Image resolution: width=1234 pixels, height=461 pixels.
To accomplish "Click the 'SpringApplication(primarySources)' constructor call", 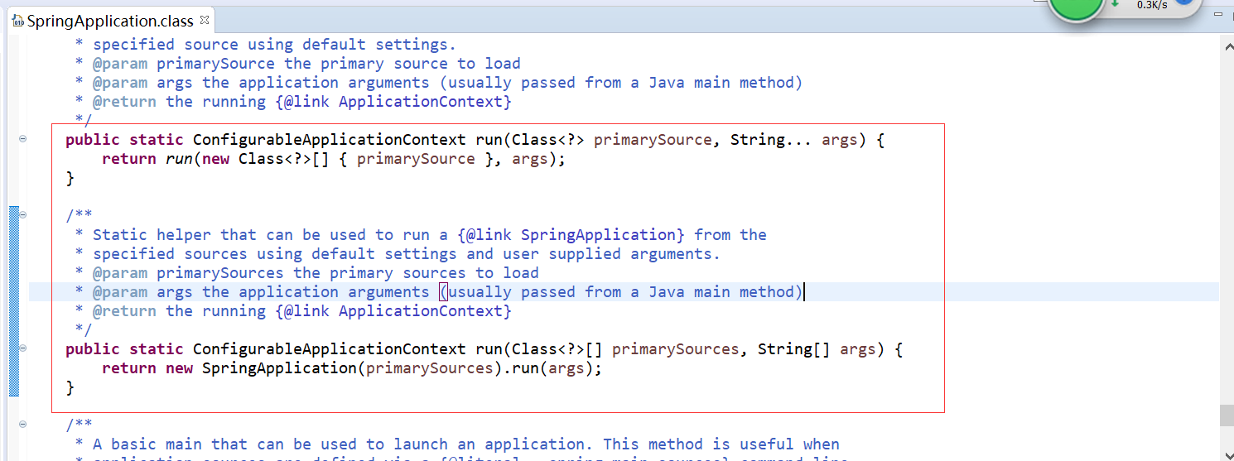I will (x=352, y=368).
